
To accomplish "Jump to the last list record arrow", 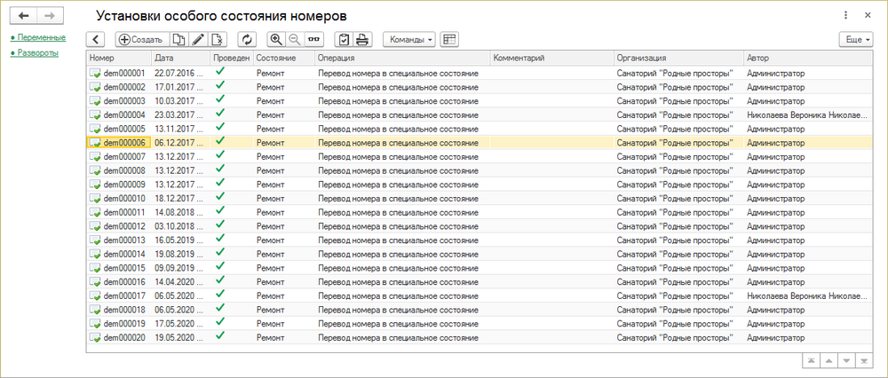I will coord(864,360).
